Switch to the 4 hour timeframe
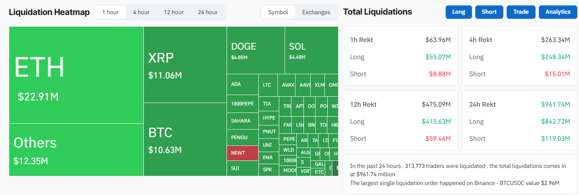Screen dimensions: 579x195 141,12
